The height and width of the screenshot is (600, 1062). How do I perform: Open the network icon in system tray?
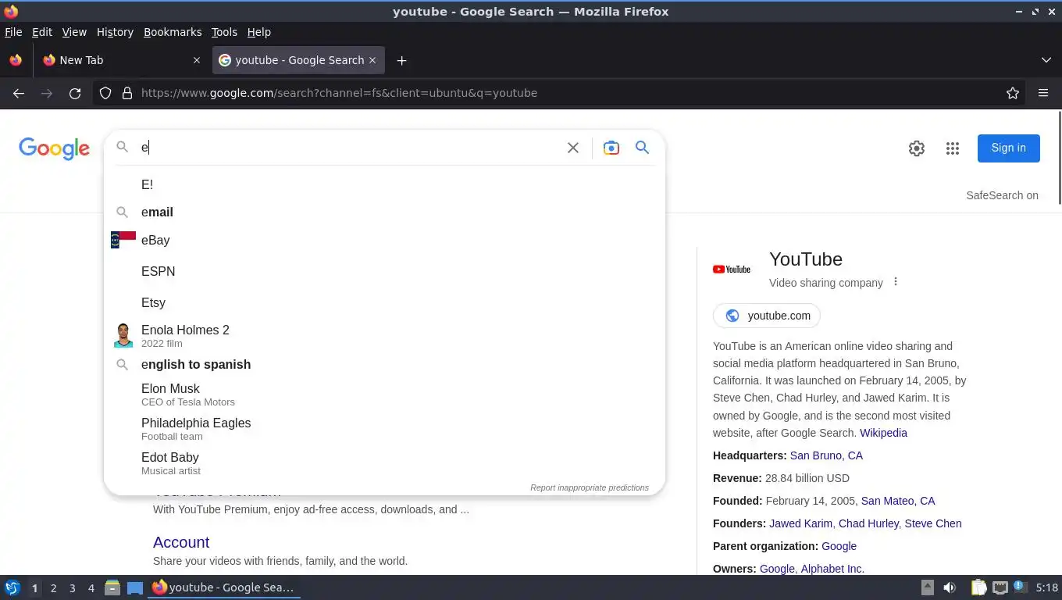click(x=1000, y=587)
